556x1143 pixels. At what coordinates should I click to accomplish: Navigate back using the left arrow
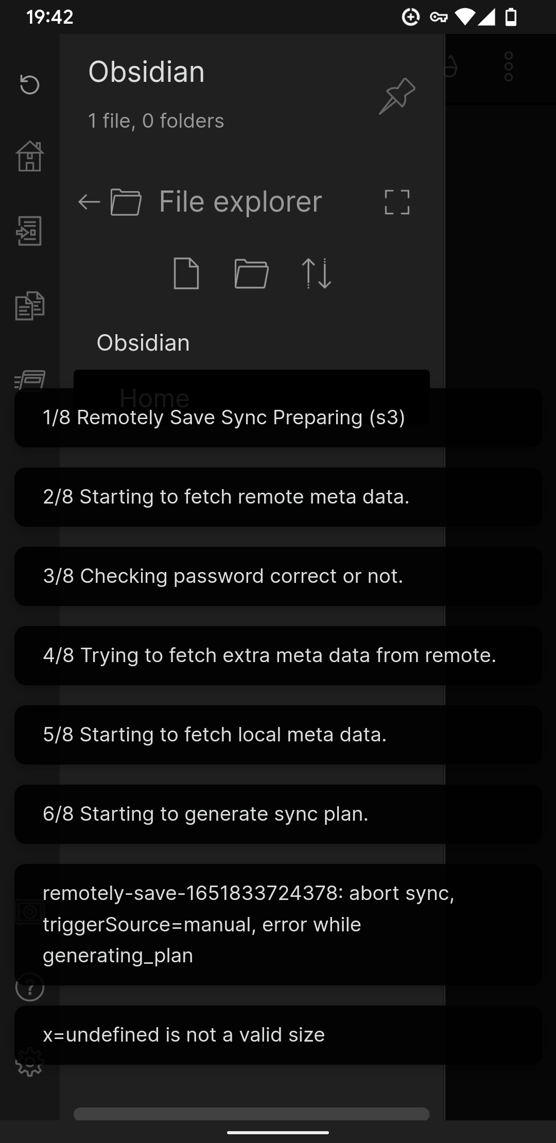pos(89,201)
